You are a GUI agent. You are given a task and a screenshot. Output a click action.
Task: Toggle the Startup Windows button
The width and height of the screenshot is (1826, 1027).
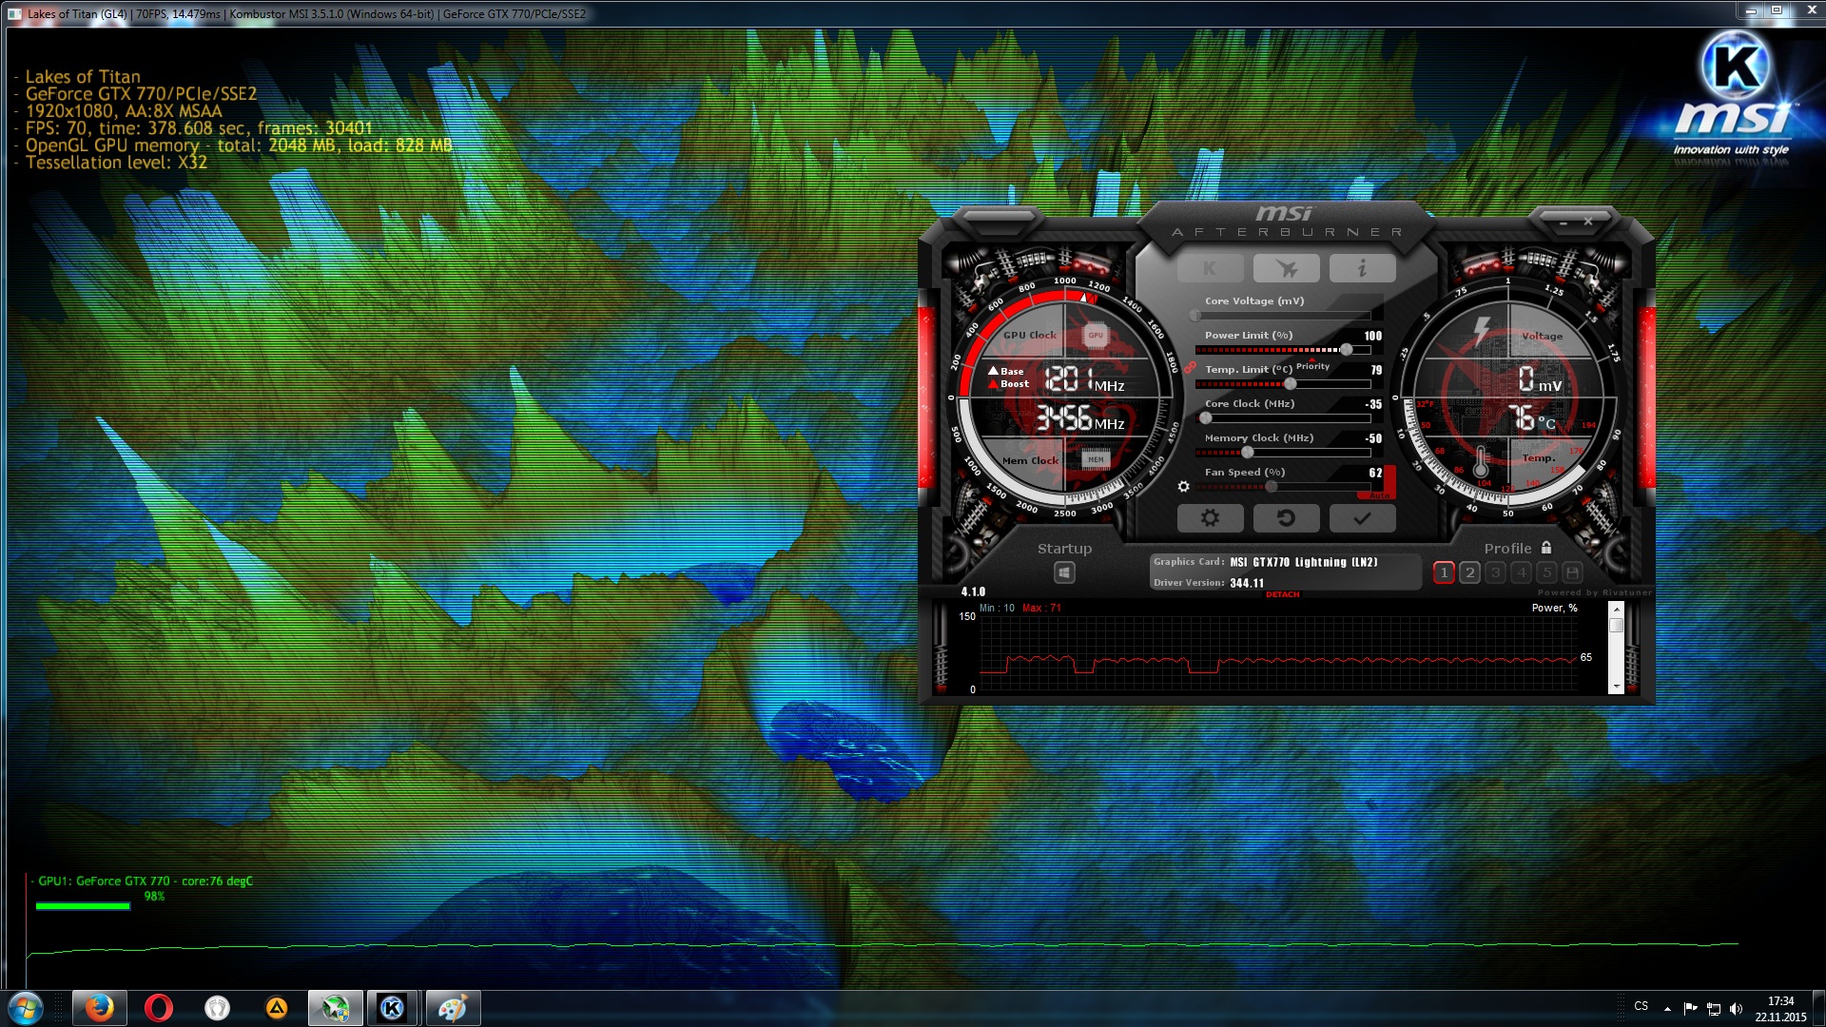pyautogui.click(x=1064, y=572)
